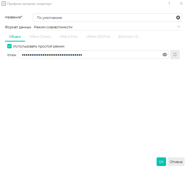Click the profile list icon in the title bar

[x=4, y=4]
